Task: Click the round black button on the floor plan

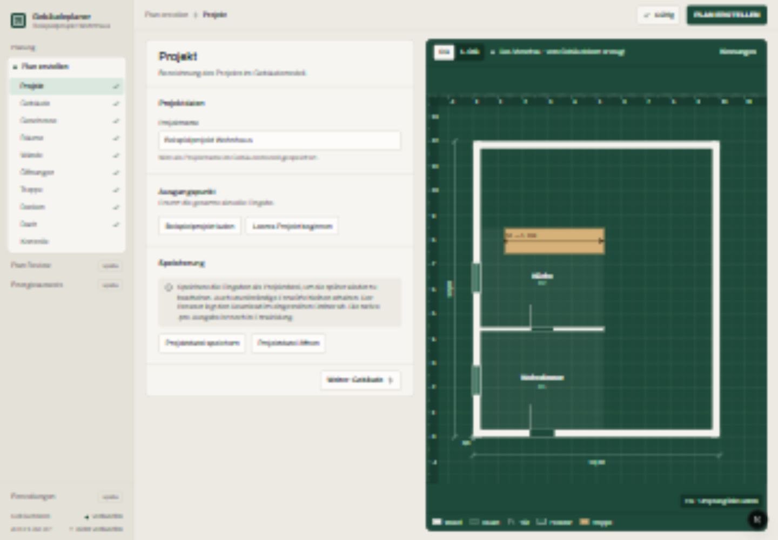Action: point(757,519)
